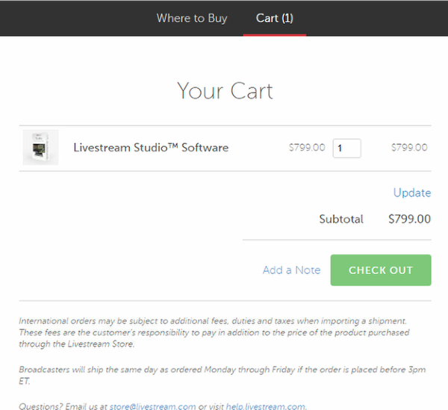
Task: Open the Where to Buy tab
Action: click(x=192, y=19)
